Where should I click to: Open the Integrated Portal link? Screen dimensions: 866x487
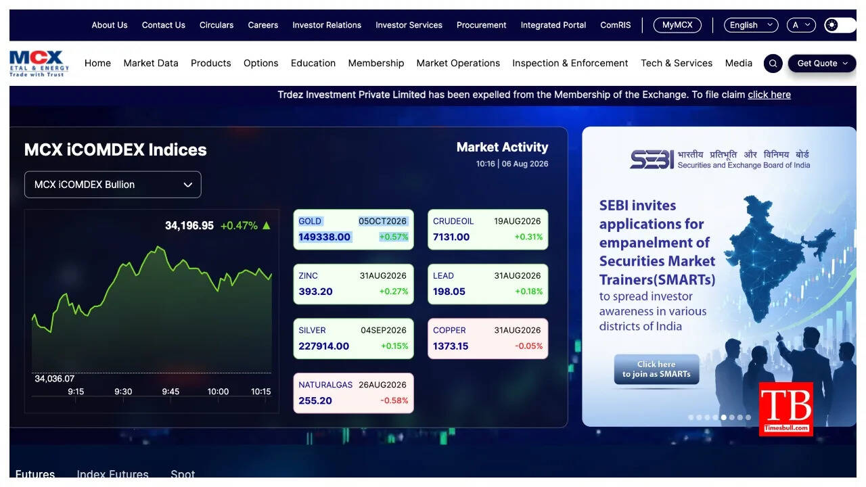coord(553,25)
